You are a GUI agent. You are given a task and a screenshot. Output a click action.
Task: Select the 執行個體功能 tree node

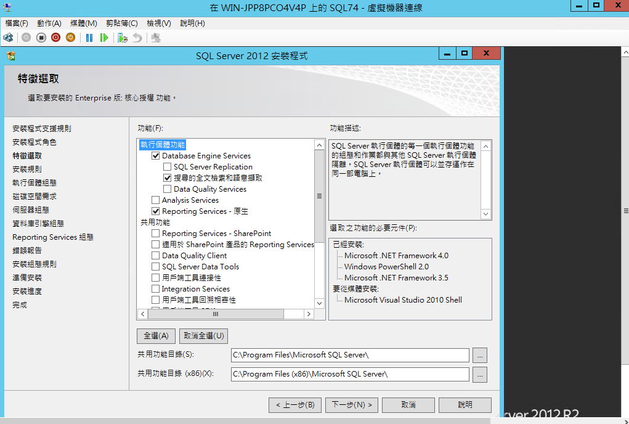[x=163, y=144]
